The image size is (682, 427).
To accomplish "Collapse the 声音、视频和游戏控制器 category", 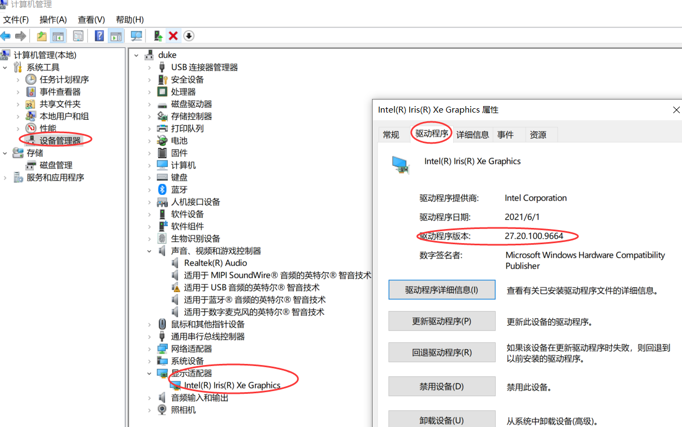I will (149, 251).
